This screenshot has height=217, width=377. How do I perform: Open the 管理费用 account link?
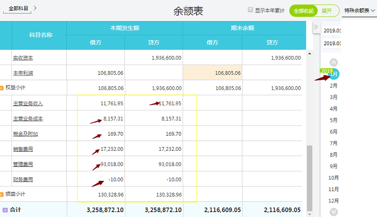tap(23, 164)
